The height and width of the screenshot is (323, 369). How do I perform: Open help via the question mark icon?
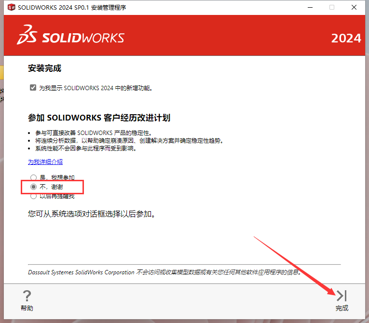pos(27,296)
